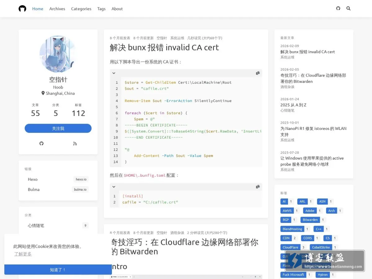Click the profile avatar image
Image resolution: width=372 pixels, height=279 pixels.
58,54
